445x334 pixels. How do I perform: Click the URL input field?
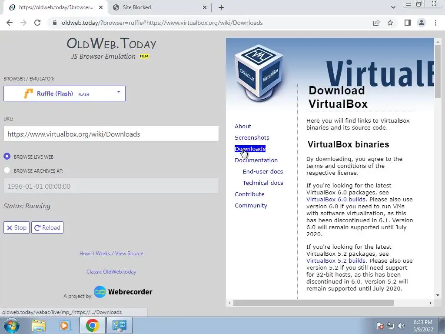click(111, 134)
